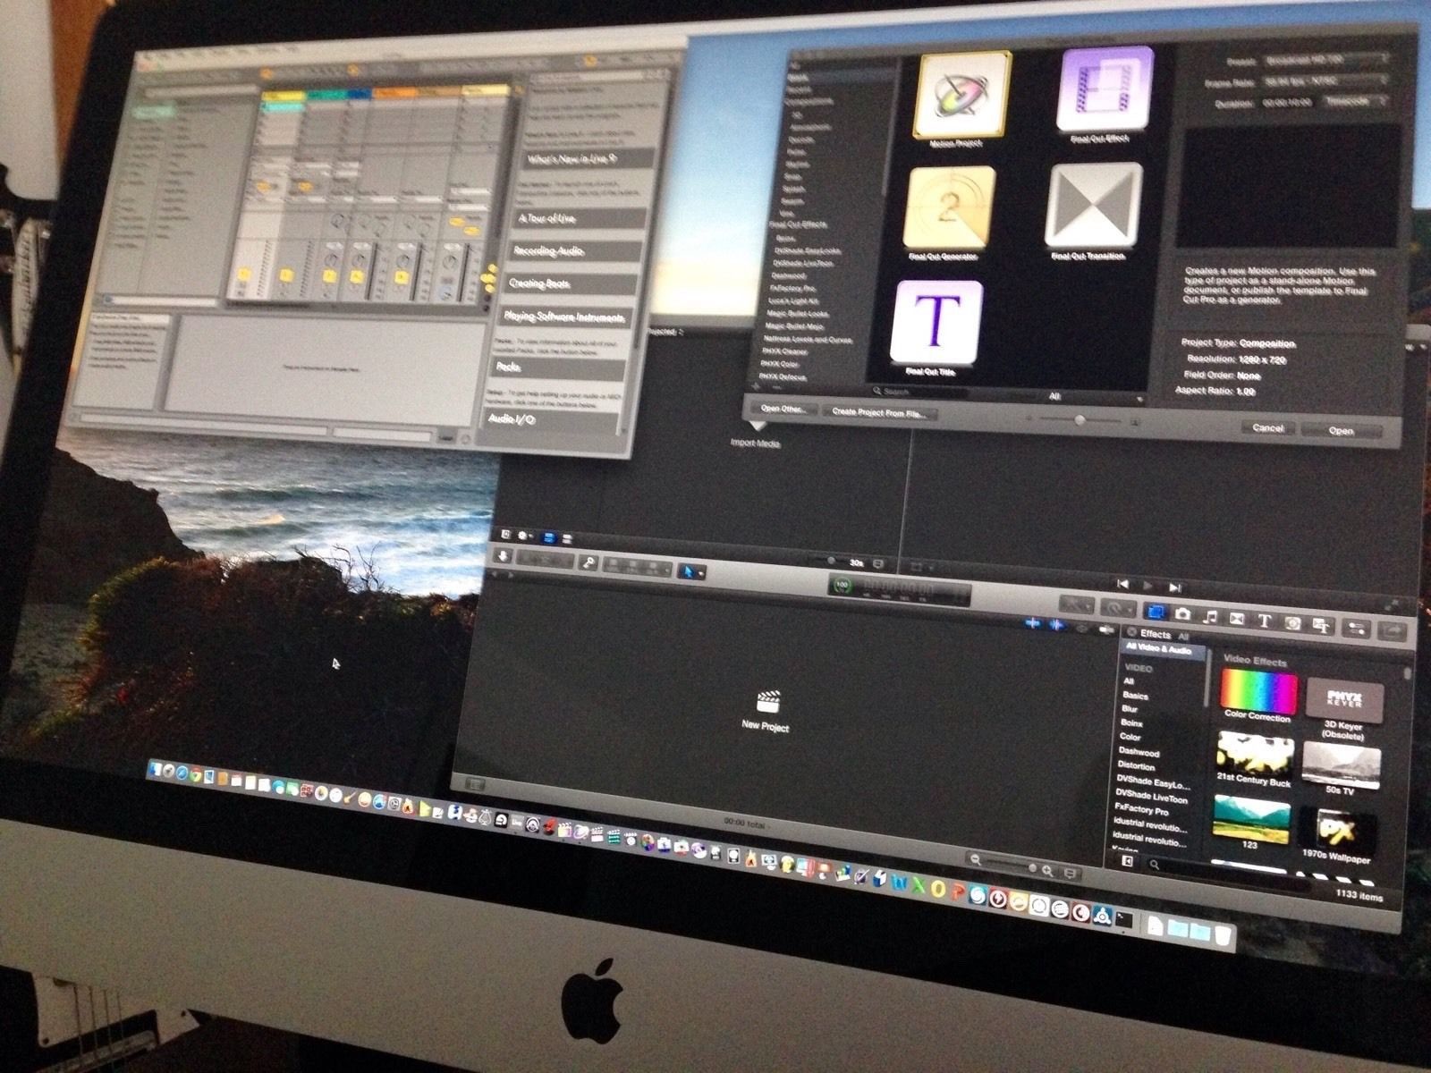Open the Titles browser T icon

coord(1266,619)
